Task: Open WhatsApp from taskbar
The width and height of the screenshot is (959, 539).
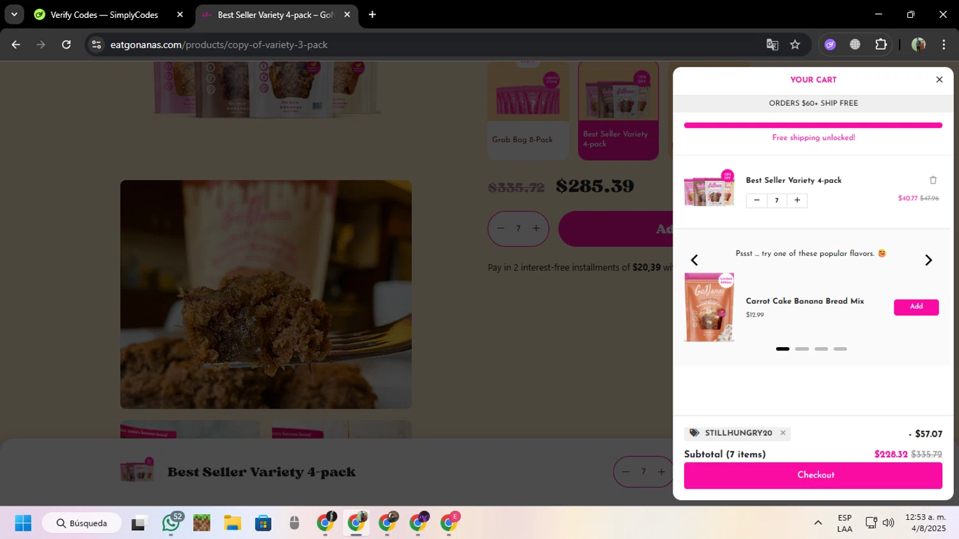Action: tap(171, 523)
